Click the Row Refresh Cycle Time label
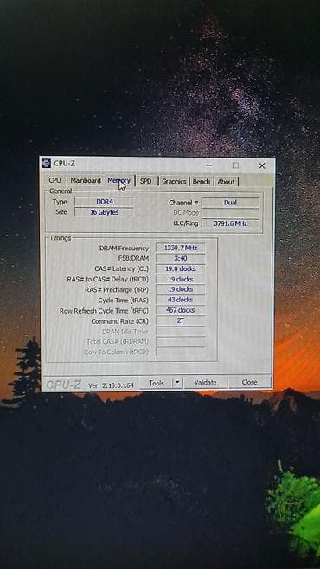The image size is (320, 569). pyautogui.click(x=104, y=311)
